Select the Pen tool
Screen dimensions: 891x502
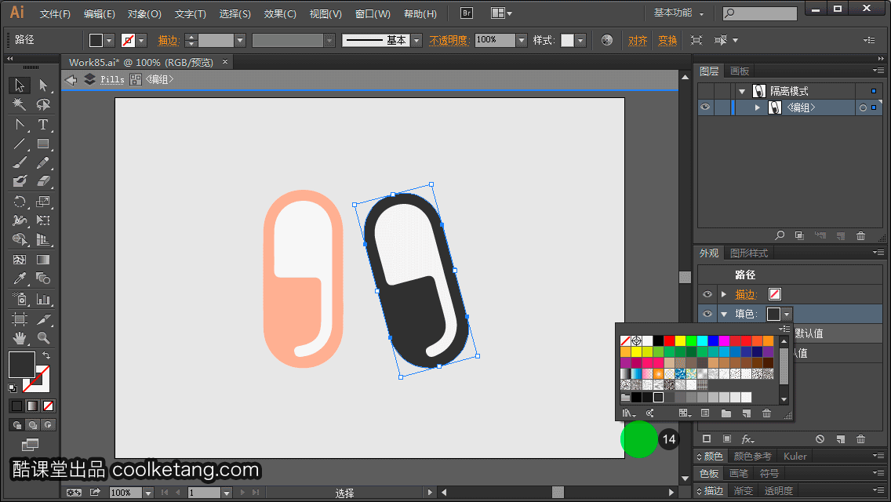click(20, 125)
